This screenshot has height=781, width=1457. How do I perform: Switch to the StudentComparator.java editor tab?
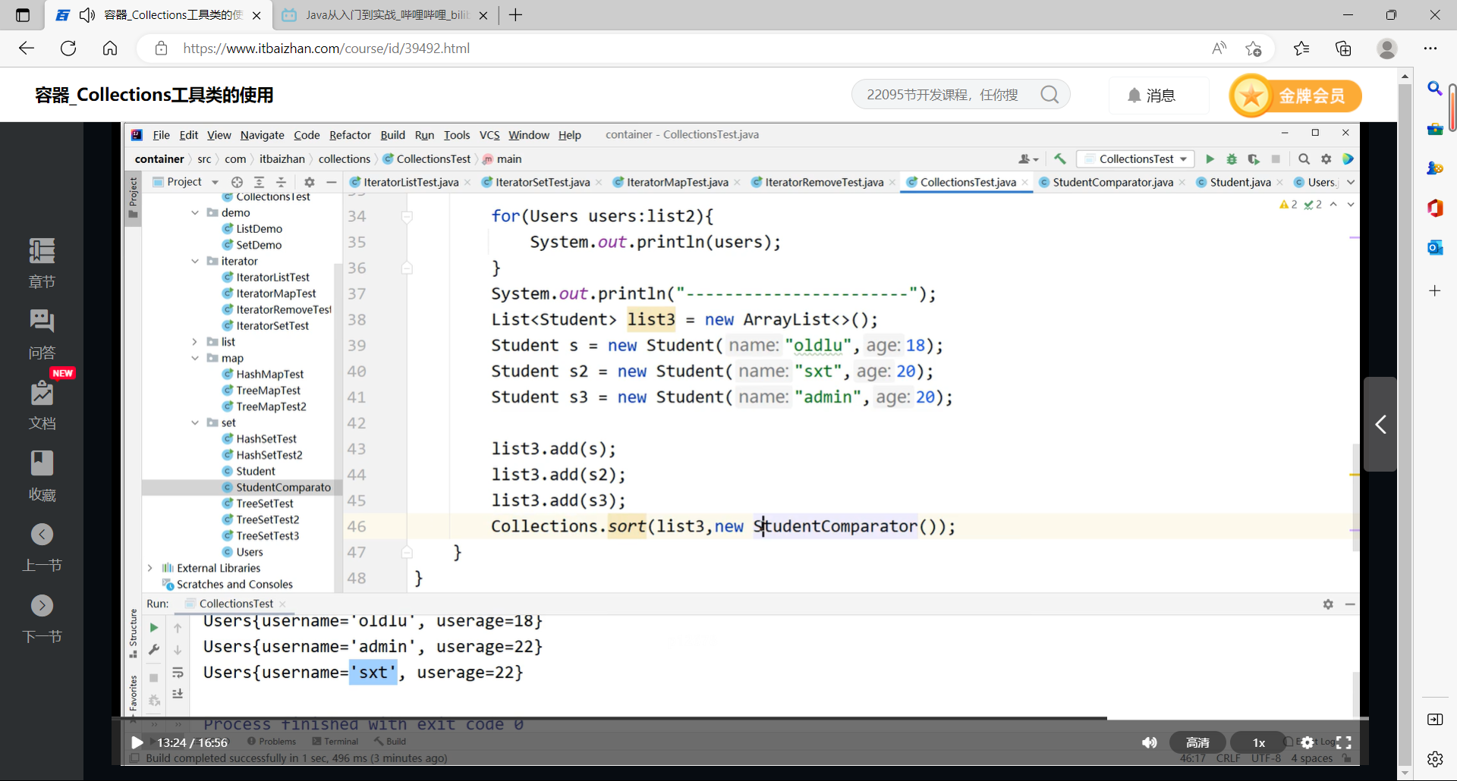click(x=1112, y=182)
